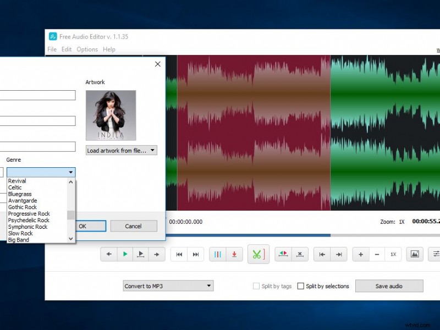Enable Split by tags
This screenshot has width=440, height=330.
256,286
